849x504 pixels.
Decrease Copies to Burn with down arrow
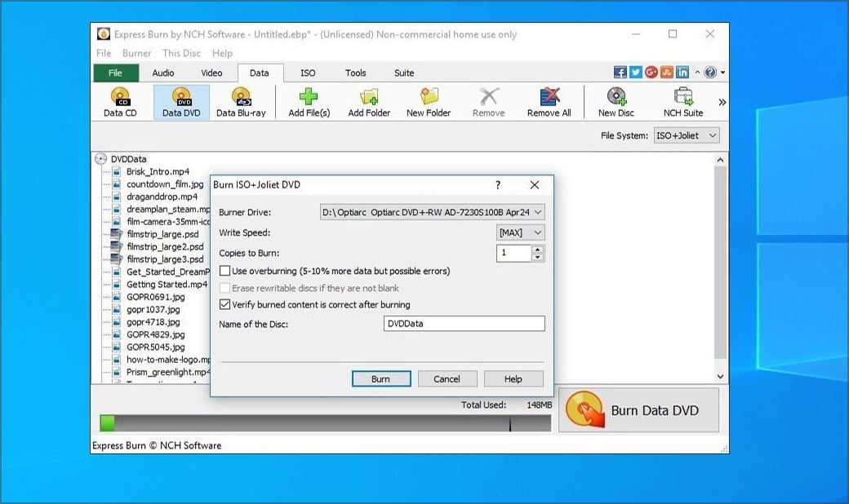pos(538,258)
